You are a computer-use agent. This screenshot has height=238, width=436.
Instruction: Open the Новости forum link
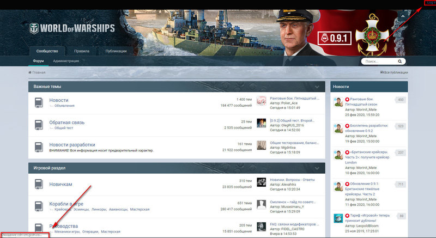pos(59,100)
